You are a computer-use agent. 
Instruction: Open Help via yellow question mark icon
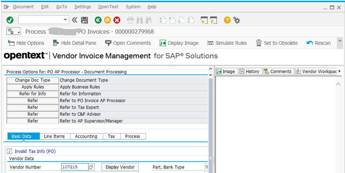coord(227,20)
